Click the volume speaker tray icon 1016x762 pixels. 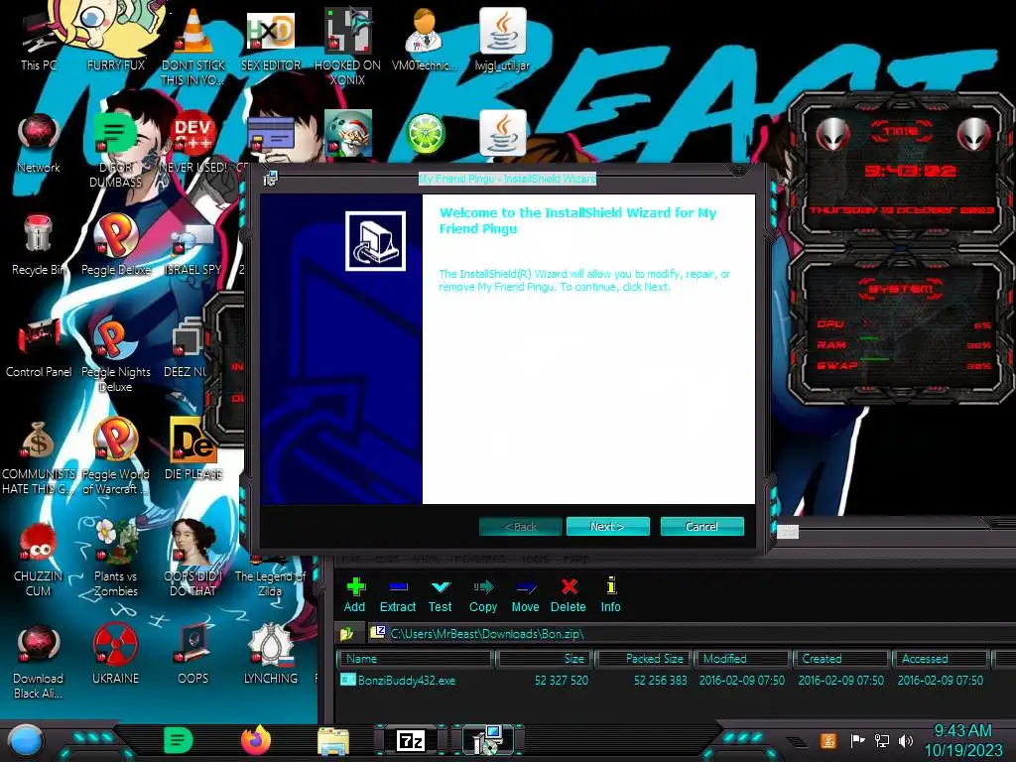906,740
